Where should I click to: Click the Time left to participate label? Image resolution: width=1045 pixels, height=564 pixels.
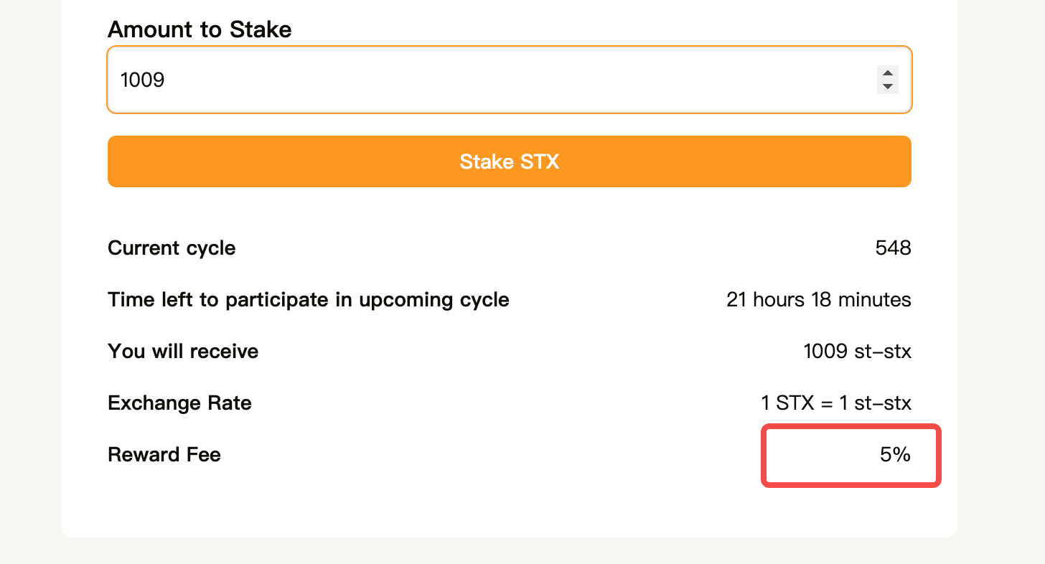(x=309, y=299)
